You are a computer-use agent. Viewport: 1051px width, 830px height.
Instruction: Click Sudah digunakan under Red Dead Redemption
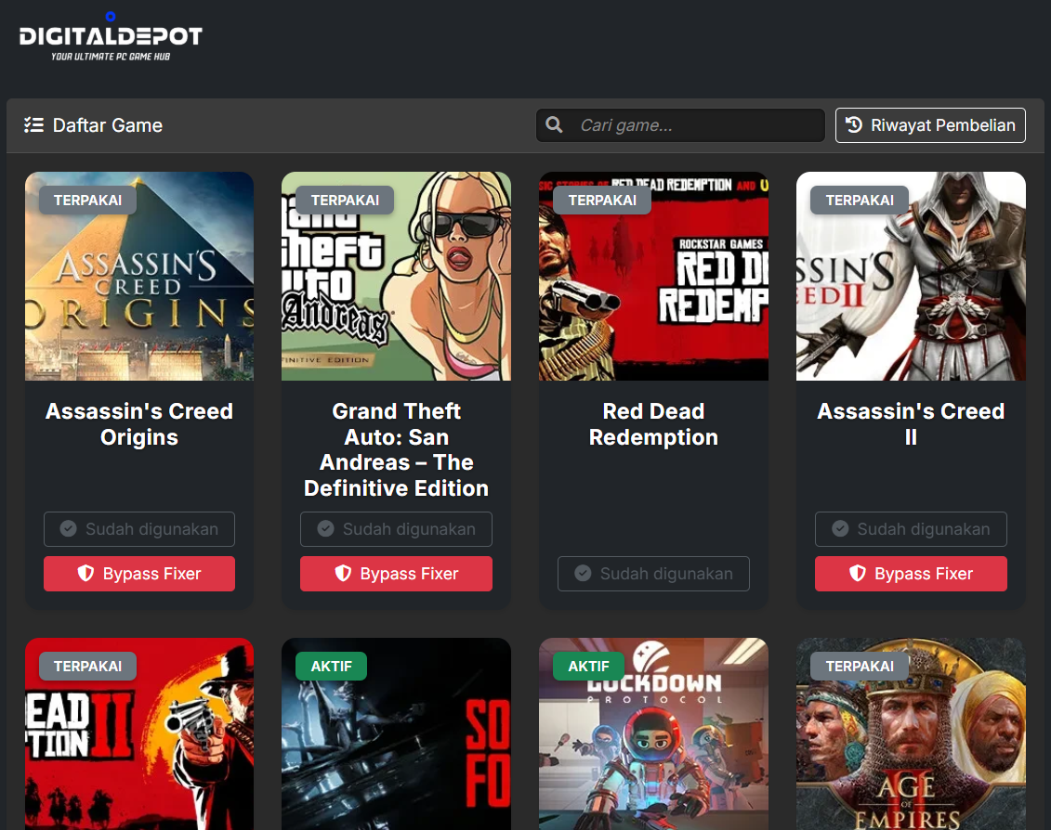coord(653,574)
